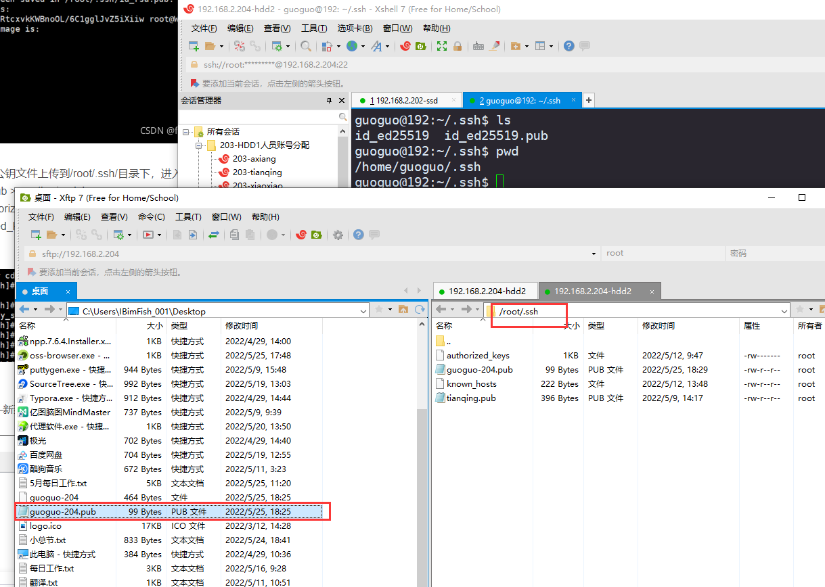Image resolution: width=825 pixels, height=587 pixels.
Task: Click the disconnect icon in Xshell toolbar
Action: 239,46
